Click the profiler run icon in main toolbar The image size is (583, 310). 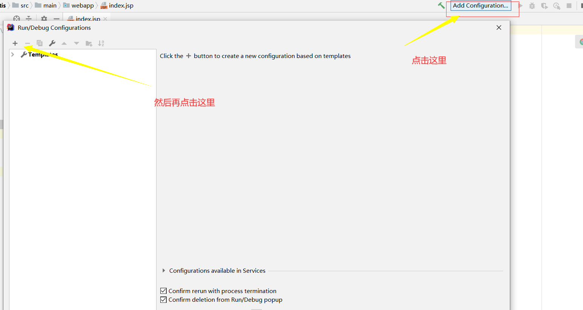click(x=557, y=6)
